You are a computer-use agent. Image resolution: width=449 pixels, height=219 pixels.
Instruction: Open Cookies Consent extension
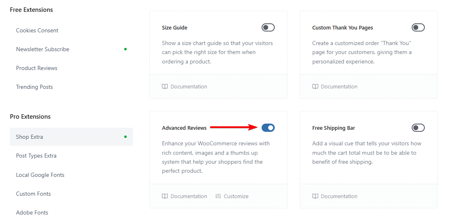click(x=37, y=30)
